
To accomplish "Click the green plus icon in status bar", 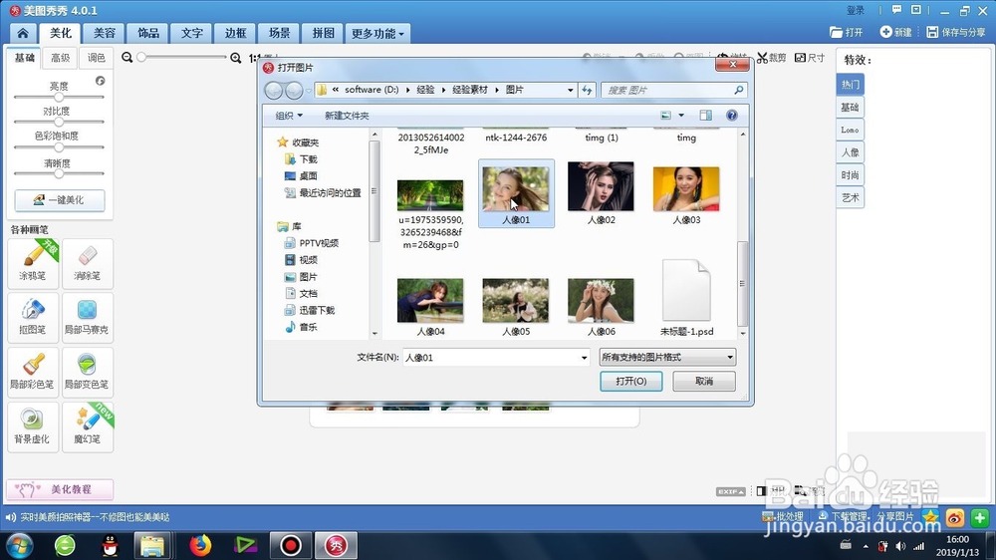I will [979, 517].
